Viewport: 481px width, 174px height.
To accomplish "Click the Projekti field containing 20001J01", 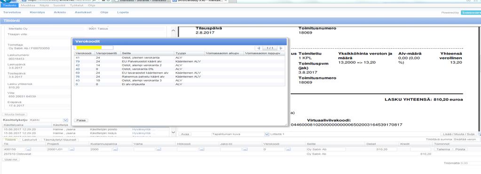I will [x=57, y=149].
